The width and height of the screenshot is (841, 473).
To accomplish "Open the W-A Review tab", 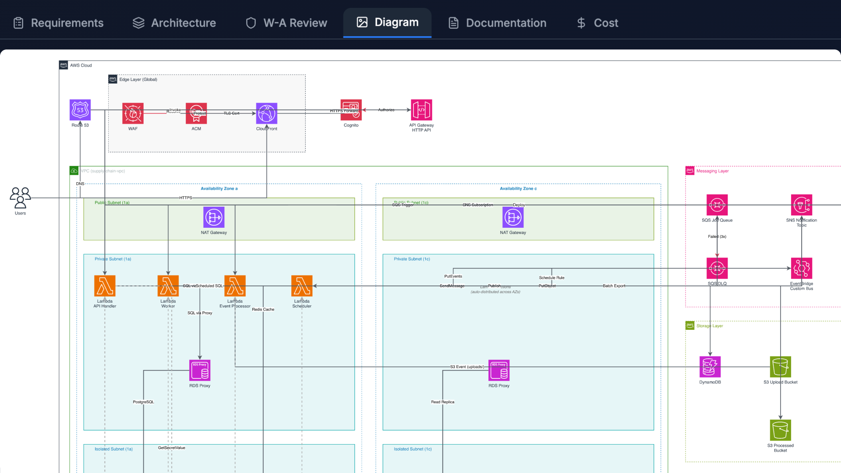I will click(x=286, y=23).
